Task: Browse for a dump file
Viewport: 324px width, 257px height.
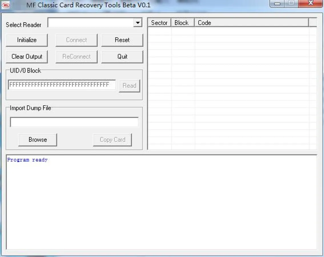Action: (38, 140)
